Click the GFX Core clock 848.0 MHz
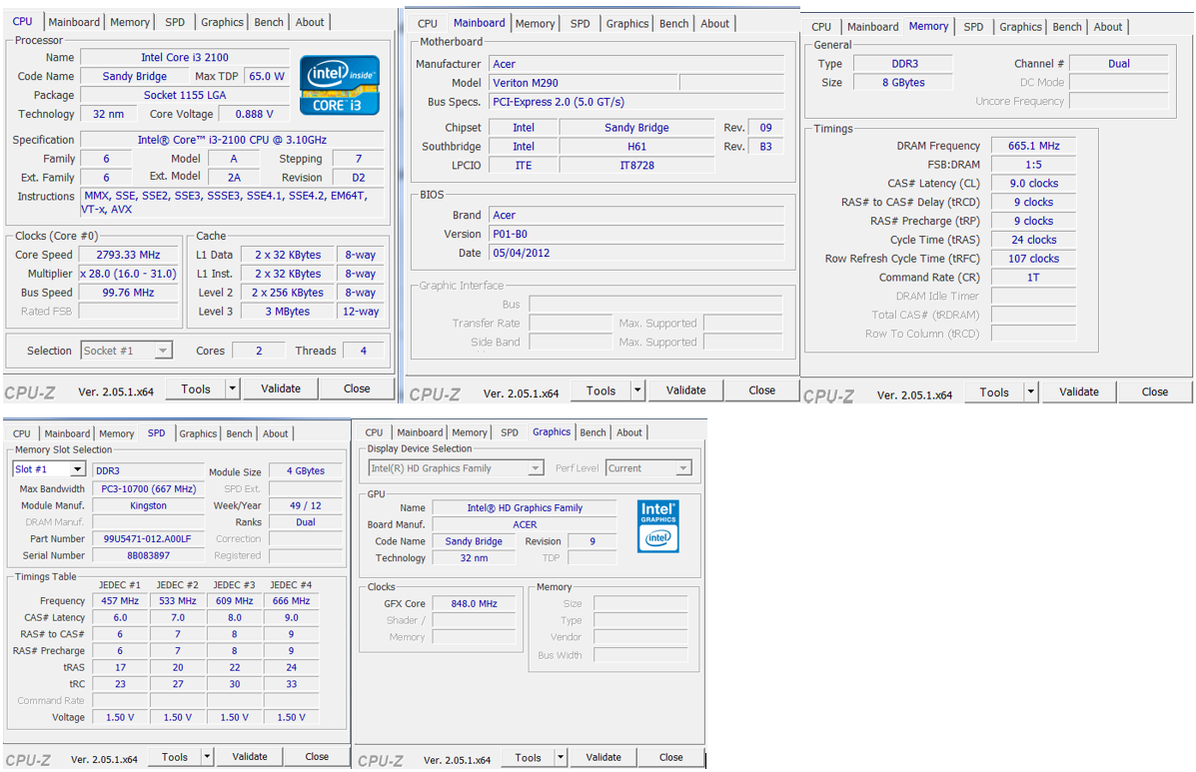 point(475,603)
